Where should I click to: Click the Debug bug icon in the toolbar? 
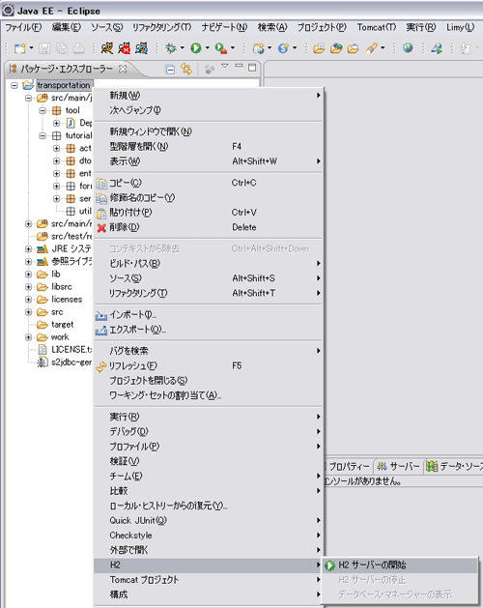click(171, 48)
